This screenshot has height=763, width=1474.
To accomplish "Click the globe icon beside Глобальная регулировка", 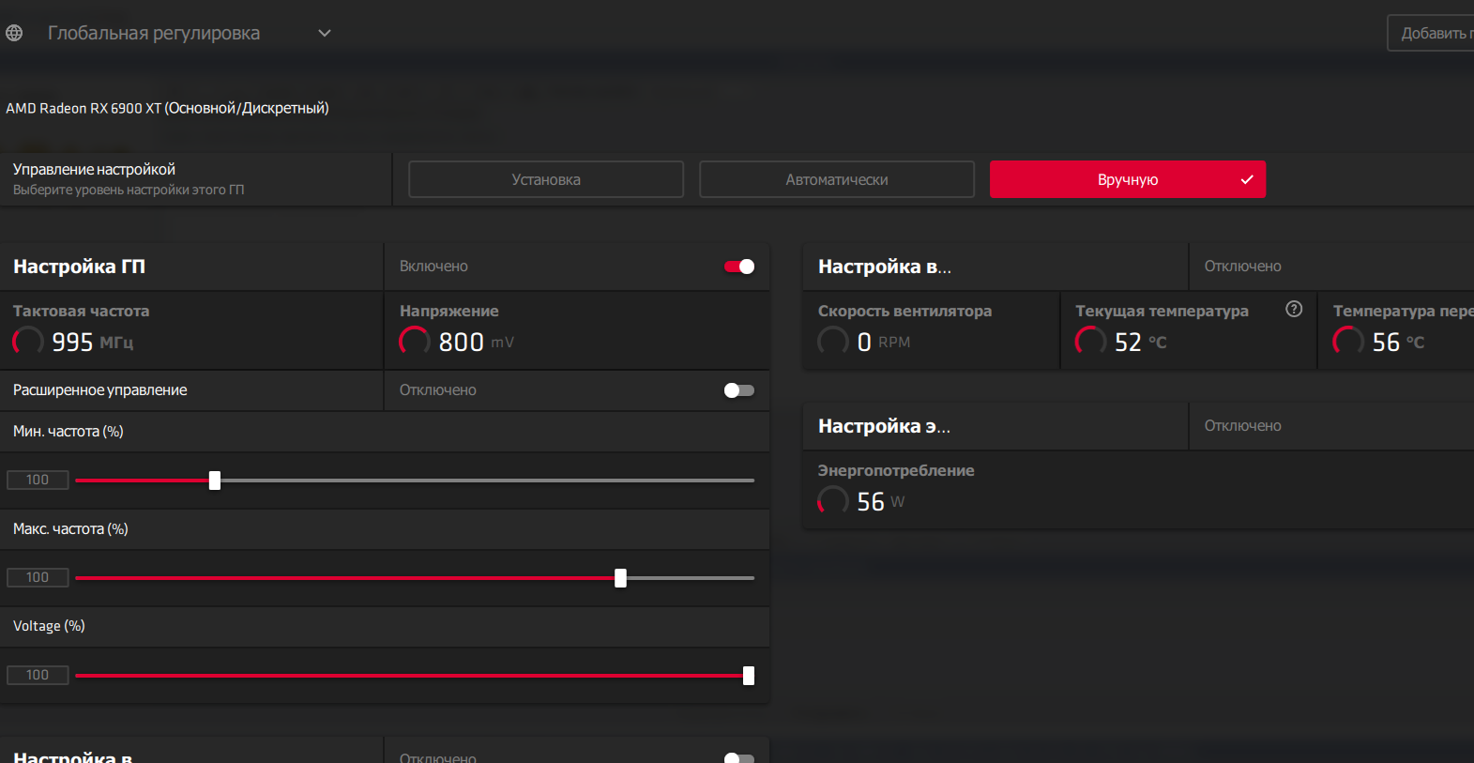I will pyautogui.click(x=14, y=33).
